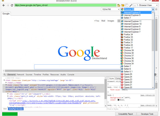Click the yellow mail envelope icon
Viewport: 160px width, 116px height.
pyautogui.click(x=123, y=5)
